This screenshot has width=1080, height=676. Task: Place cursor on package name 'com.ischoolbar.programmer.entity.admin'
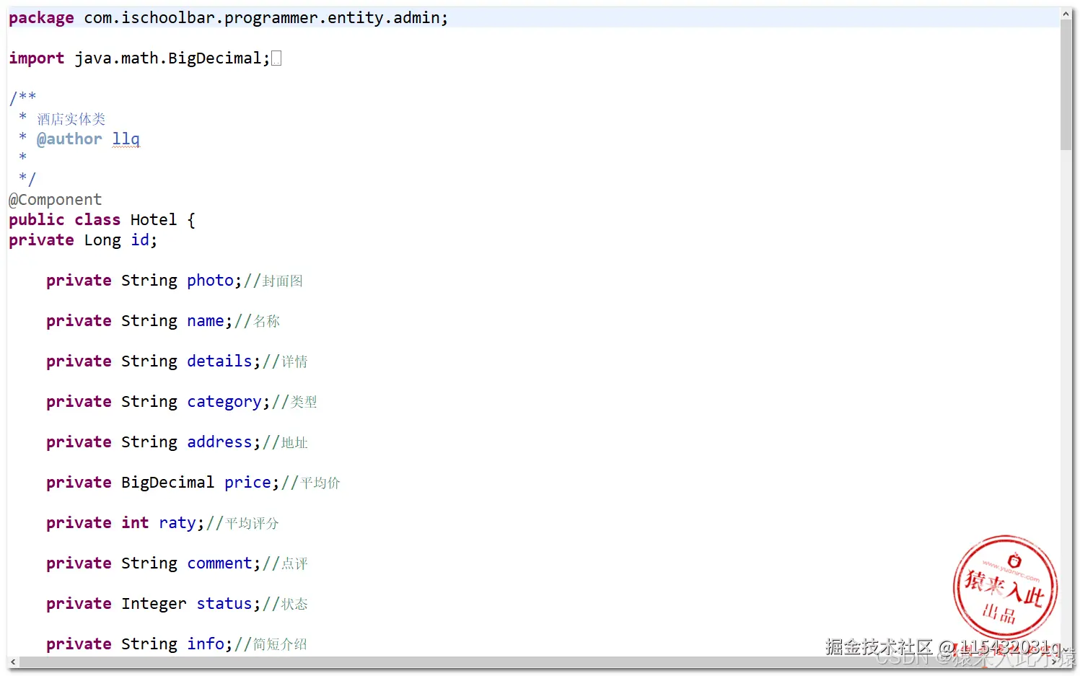click(261, 18)
